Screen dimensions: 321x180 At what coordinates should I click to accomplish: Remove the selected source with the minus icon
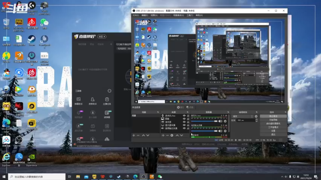pyautogui.click(x=167, y=135)
